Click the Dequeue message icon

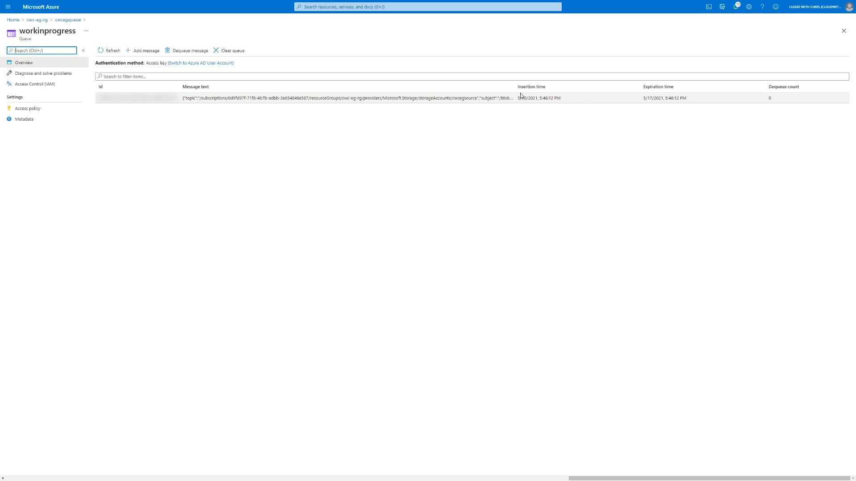pyautogui.click(x=168, y=50)
